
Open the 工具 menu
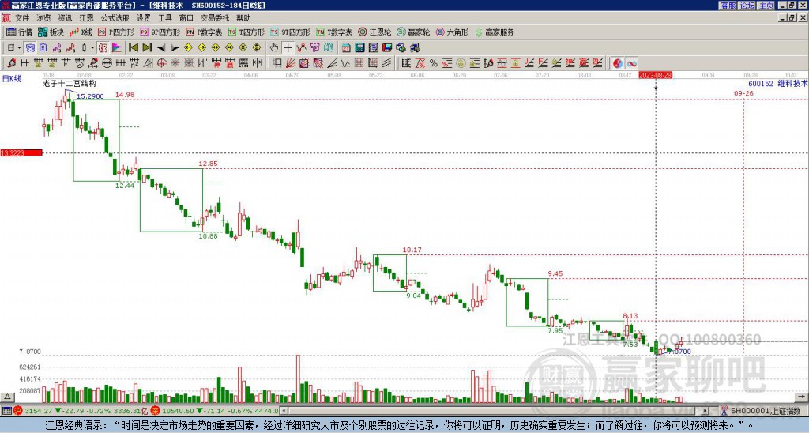coord(164,18)
